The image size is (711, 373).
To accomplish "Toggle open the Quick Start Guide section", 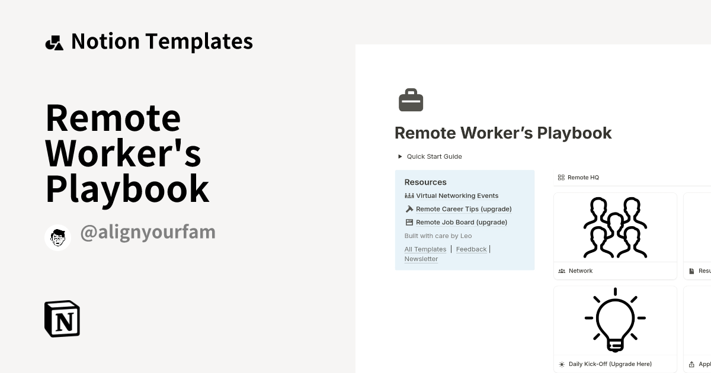I will click(399, 156).
